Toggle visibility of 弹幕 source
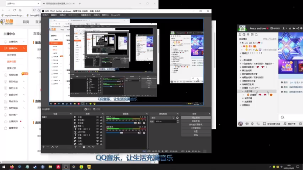Image resolution: width=303 pixels, height=170 pixels. [97, 138]
